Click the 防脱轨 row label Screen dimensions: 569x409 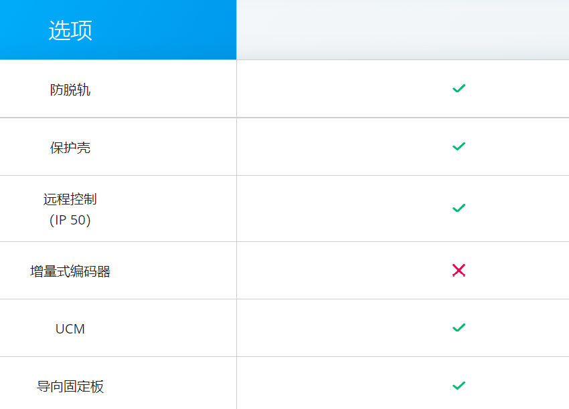(70, 90)
